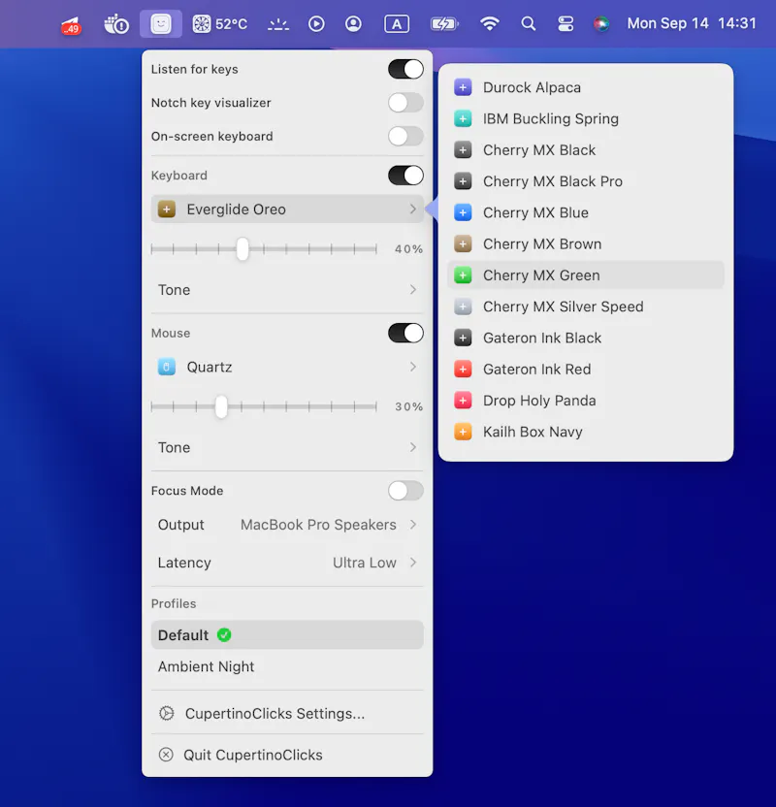Turn off Listen for keys
This screenshot has width=776, height=807.
(x=405, y=69)
